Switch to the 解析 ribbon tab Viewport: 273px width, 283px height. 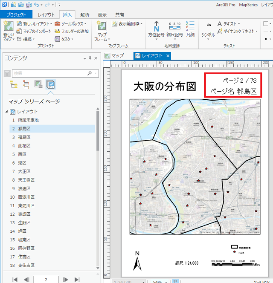click(x=85, y=14)
